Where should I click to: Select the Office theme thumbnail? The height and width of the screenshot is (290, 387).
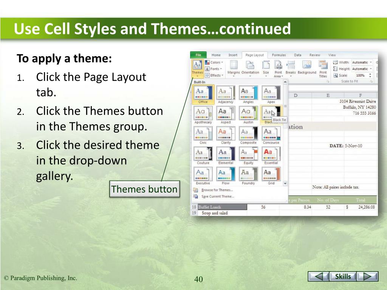tap(203, 94)
